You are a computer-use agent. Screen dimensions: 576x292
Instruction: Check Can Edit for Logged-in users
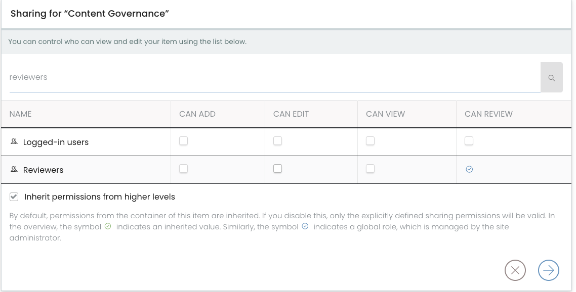[x=278, y=141]
